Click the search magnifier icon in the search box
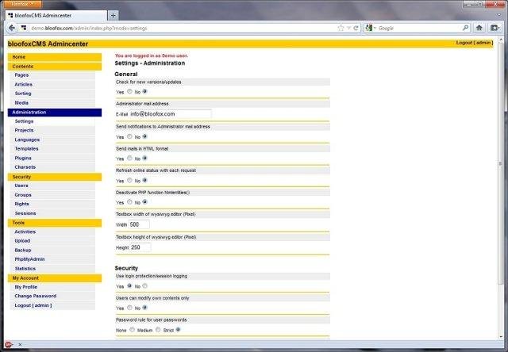The image size is (508, 352). [x=464, y=27]
